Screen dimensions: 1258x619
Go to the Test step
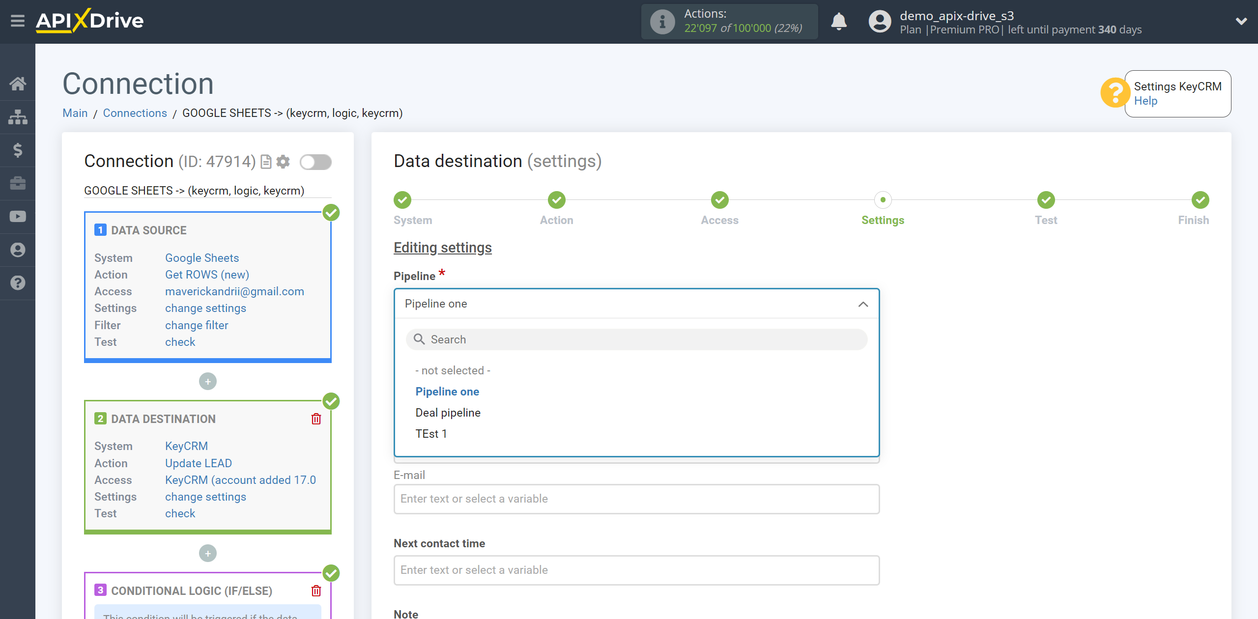tap(1046, 200)
